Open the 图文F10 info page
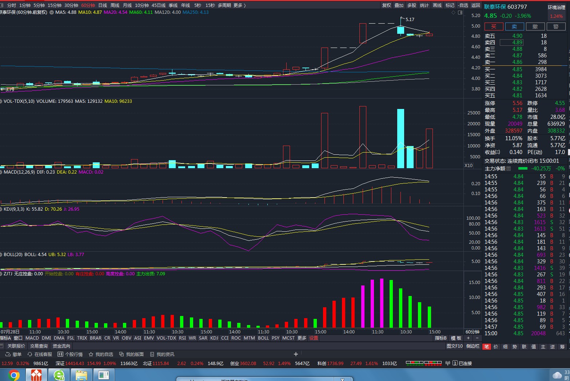The image size is (570, 381). [x=455, y=346]
